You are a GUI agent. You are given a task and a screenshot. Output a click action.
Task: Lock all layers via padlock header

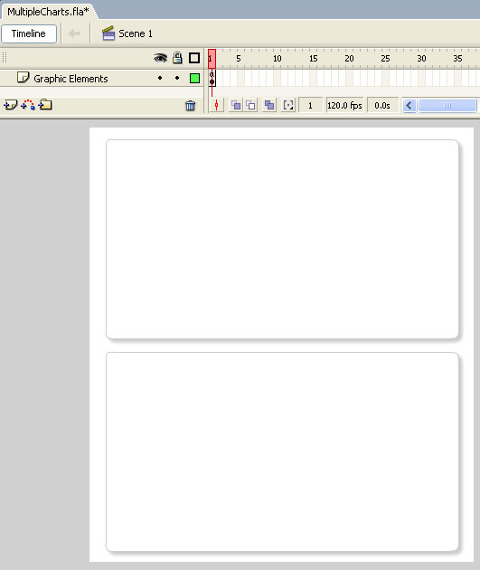click(x=177, y=58)
